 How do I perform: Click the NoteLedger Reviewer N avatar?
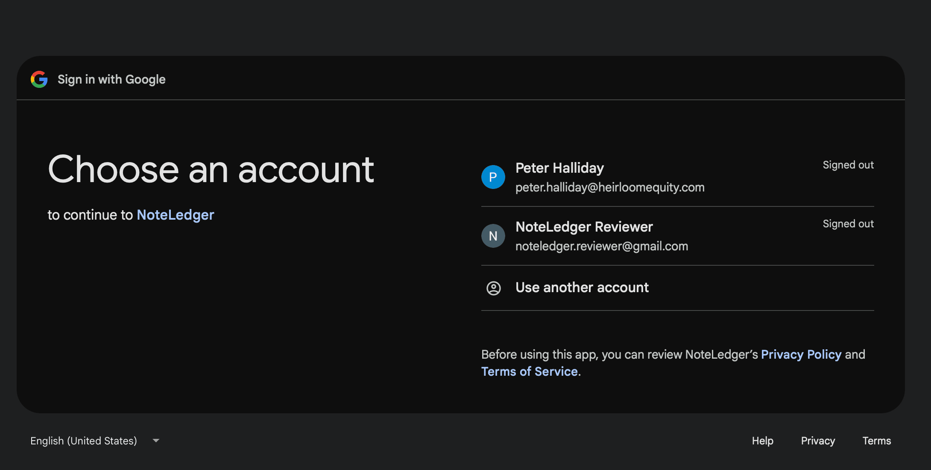coord(493,236)
